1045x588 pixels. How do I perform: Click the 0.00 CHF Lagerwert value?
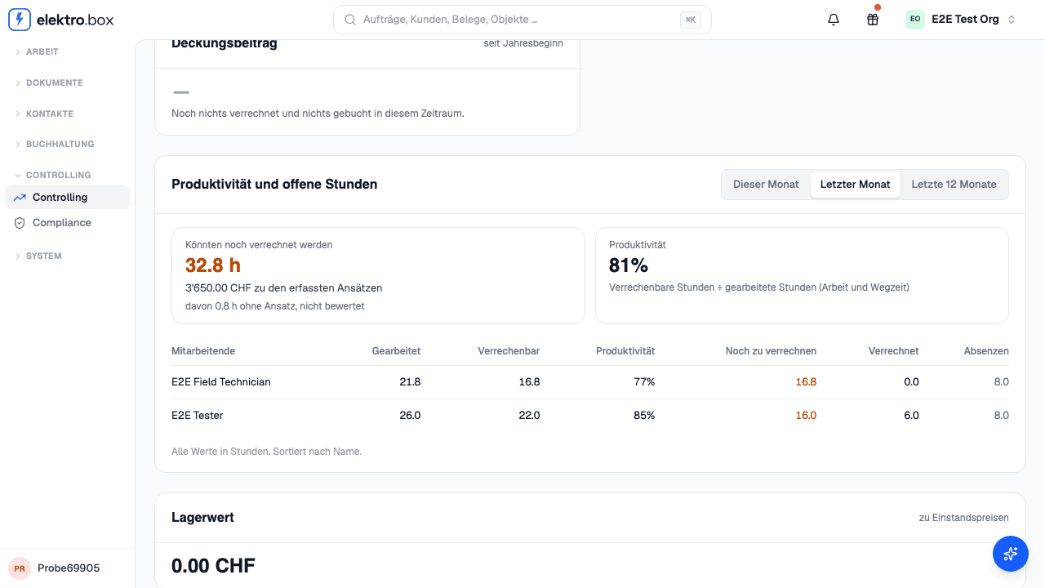(x=213, y=565)
